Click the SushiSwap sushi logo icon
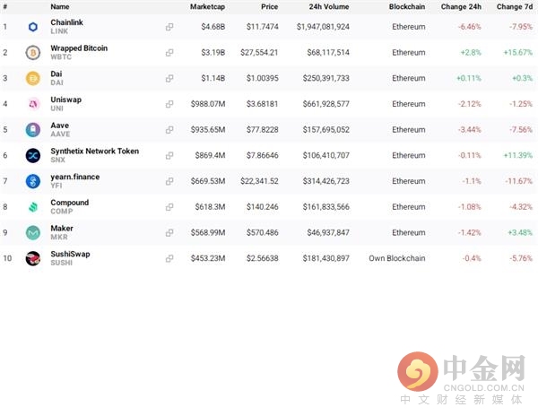Screen dimensions: 538x416 coord(33,258)
